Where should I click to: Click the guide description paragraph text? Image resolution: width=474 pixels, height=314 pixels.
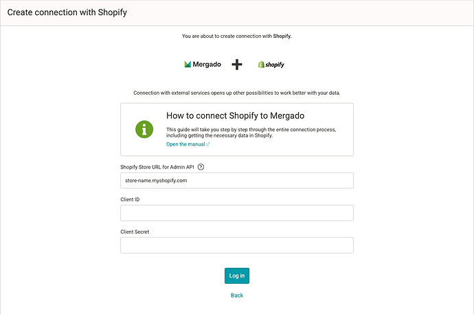251,132
